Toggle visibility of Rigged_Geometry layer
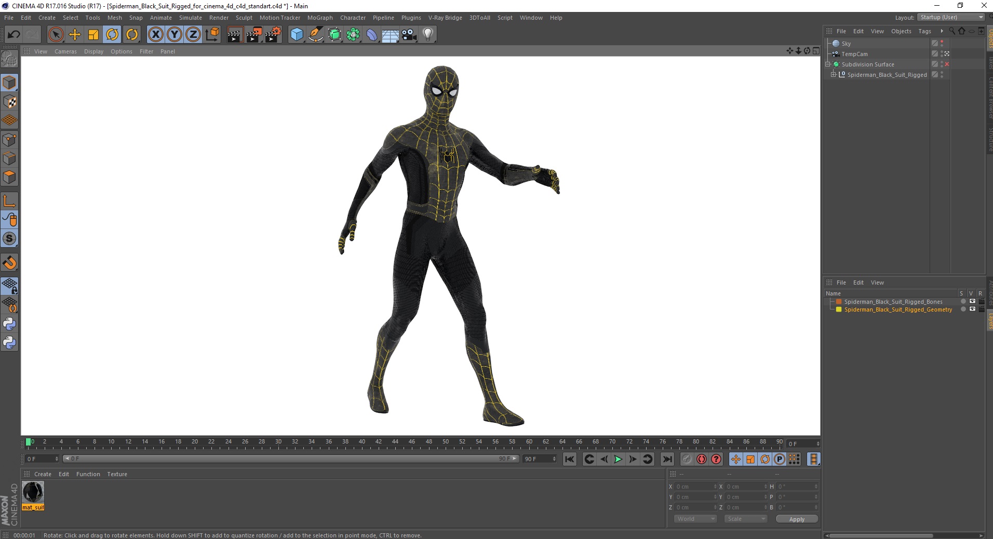This screenshot has width=993, height=539. 972,309
